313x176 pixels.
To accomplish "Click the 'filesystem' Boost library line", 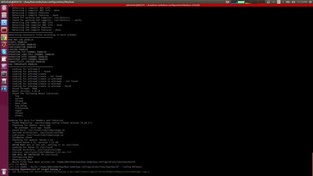I will [22, 108].
